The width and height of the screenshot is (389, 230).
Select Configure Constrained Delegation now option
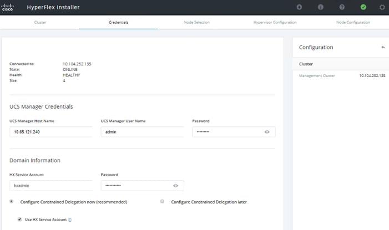click(x=12, y=202)
